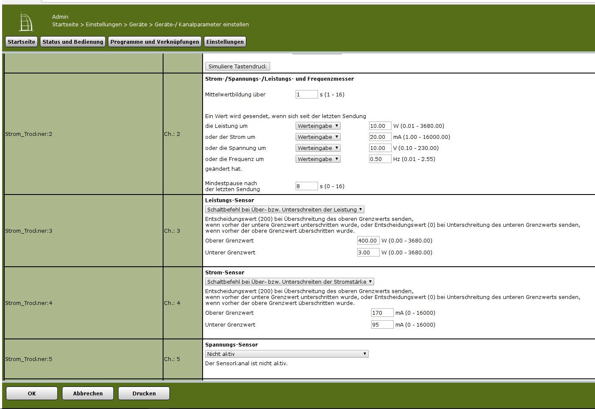Edit Strom-Sensor Oberer Grenzwert field
This screenshot has height=409, width=595.
382,313
